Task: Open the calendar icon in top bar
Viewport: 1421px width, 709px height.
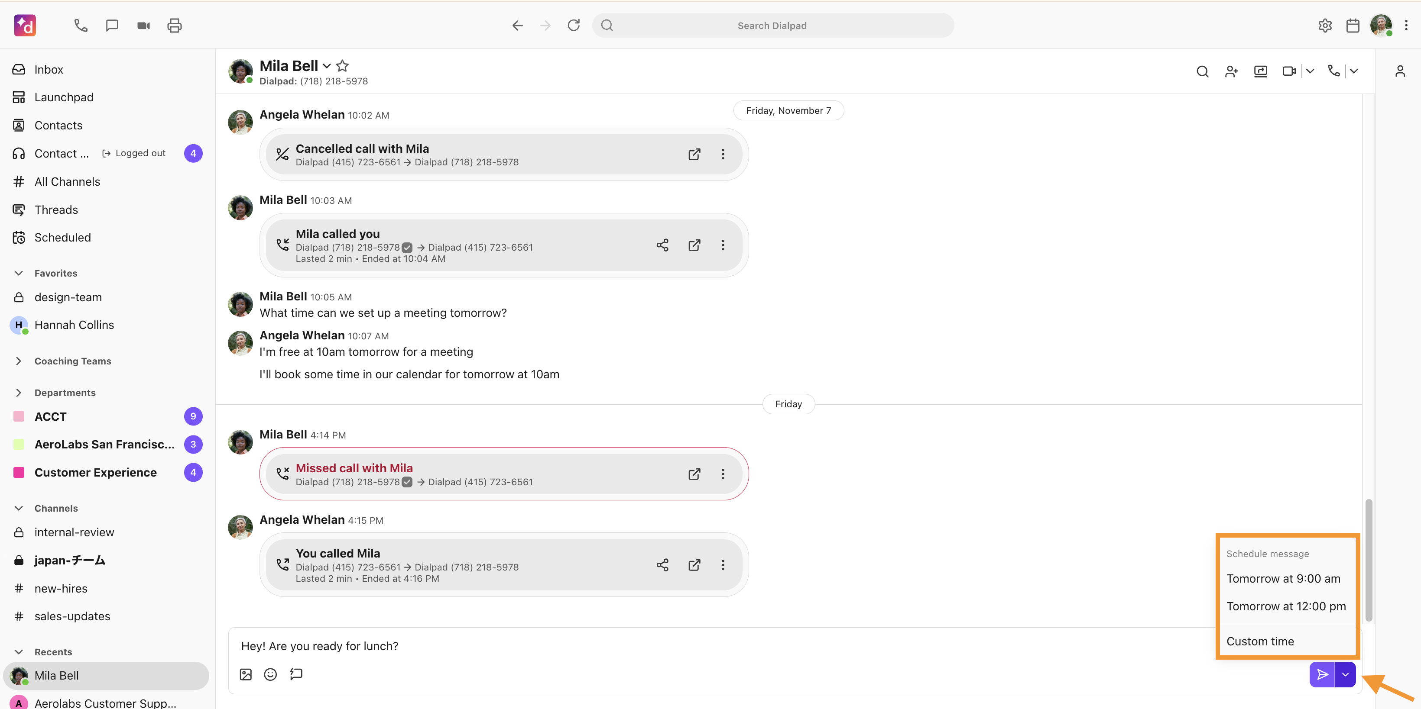Action: pos(1353,26)
